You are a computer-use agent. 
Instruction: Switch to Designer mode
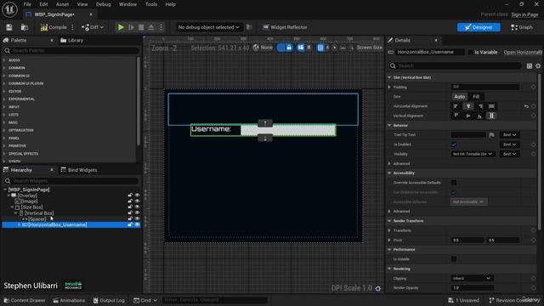pos(479,27)
